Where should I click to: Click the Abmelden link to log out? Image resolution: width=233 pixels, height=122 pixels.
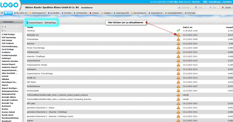coord(227,1)
